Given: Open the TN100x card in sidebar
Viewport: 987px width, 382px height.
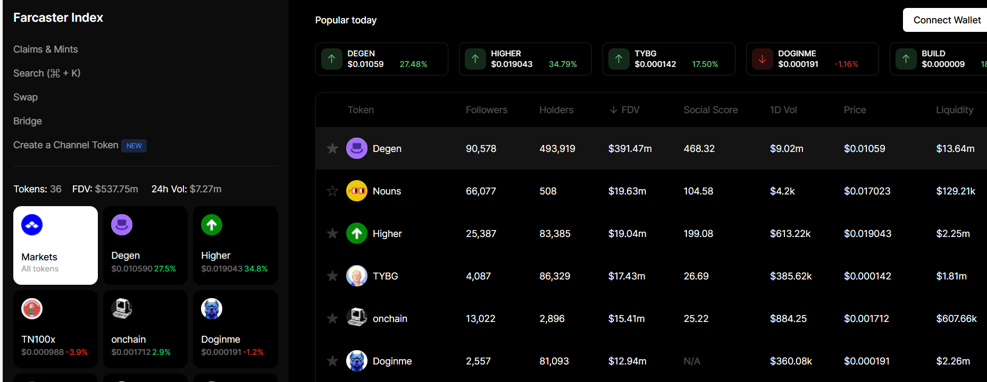Looking at the screenshot, I should coord(55,329).
